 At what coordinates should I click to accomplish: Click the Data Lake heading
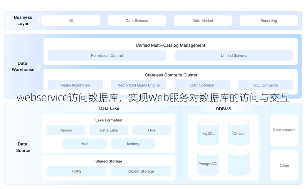[109, 108]
